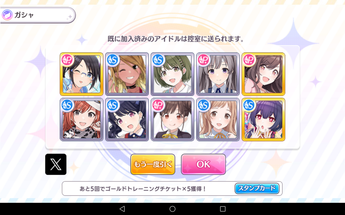Tap the Android recent apps square icon

pyautogui.click(x=223, y=209)
